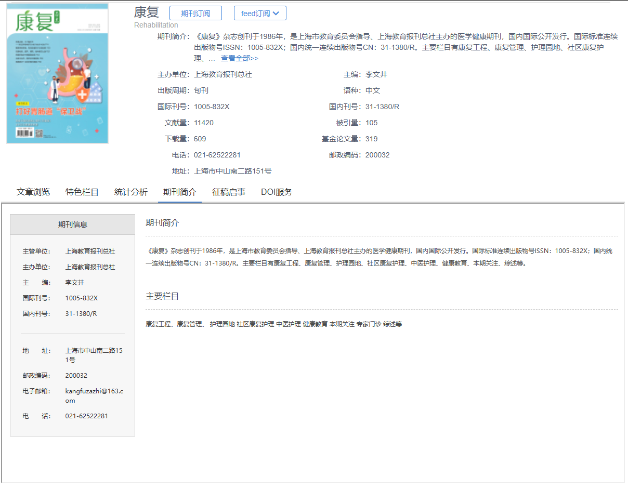
Task: Click the 被引量 value 105
Action: (373, 122)
